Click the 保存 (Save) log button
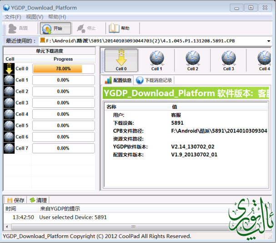276x243 pixels. click(x=15, y=200)
